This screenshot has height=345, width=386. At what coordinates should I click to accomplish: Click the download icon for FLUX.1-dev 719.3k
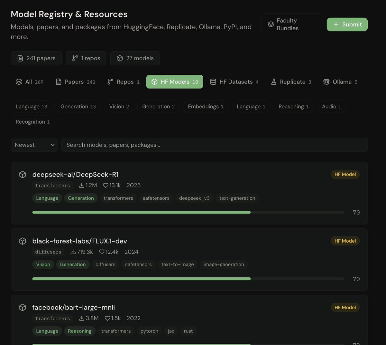click(x=73, y=252)
